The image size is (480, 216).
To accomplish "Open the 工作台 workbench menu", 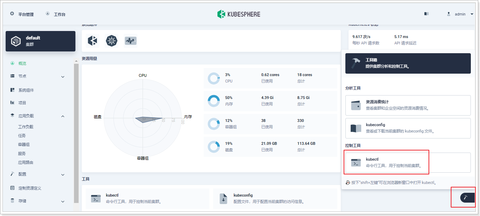I will (x=56, y=14).
